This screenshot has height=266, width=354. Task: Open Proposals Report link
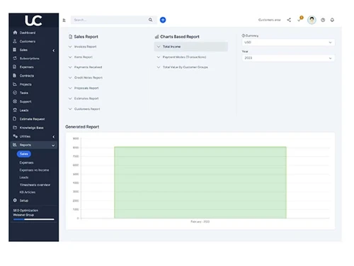coord(86,88)
